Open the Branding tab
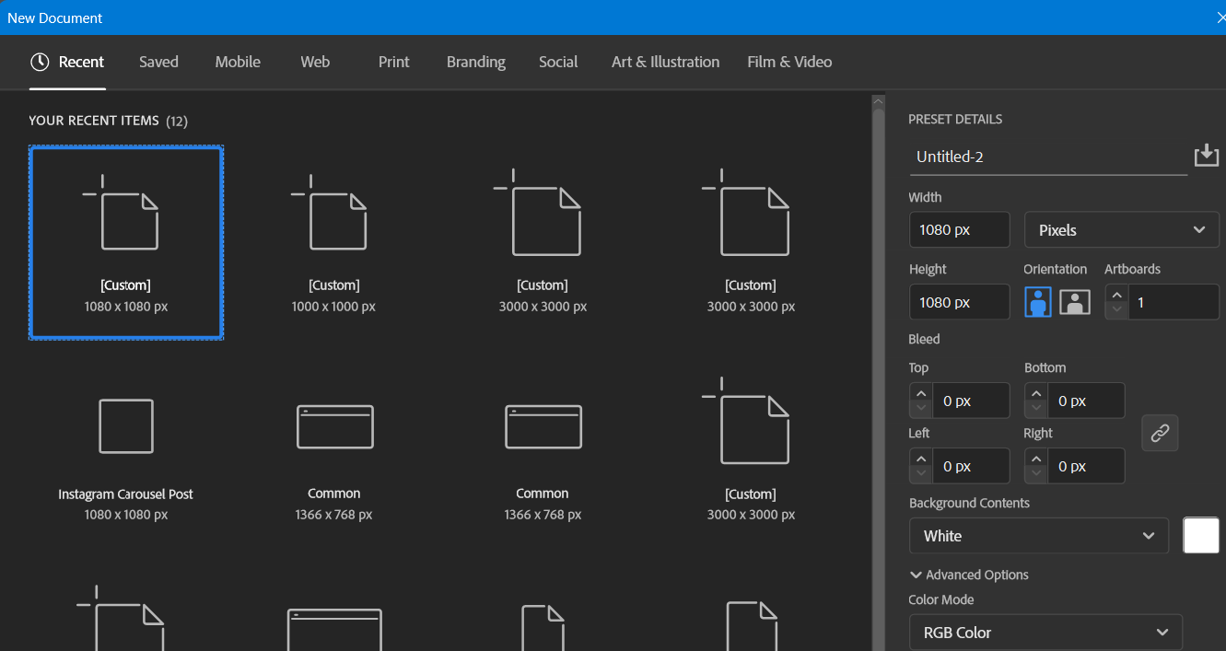 [476, 62]
